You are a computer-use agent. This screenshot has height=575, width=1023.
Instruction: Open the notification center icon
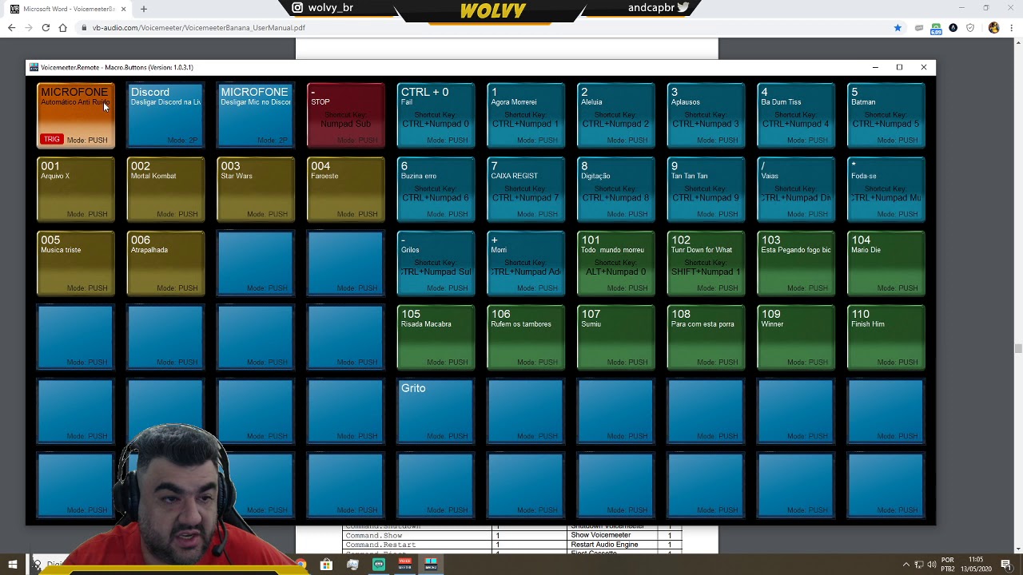[1006, 565]
